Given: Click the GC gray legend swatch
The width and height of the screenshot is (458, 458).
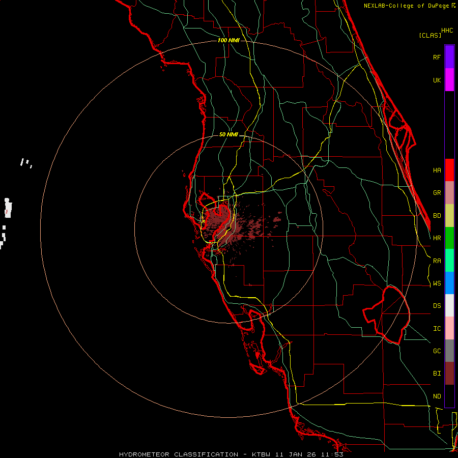Looking at the screenshot, I should click(x=449, y=351).
